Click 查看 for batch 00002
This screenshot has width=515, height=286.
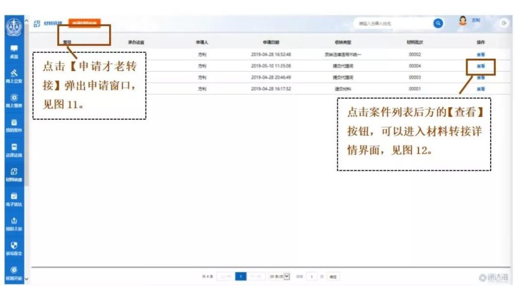[480, 55]
